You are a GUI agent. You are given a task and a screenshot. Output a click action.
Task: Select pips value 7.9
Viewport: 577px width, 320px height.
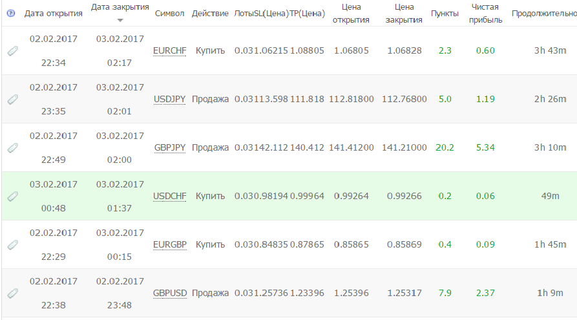click(445, 293)
